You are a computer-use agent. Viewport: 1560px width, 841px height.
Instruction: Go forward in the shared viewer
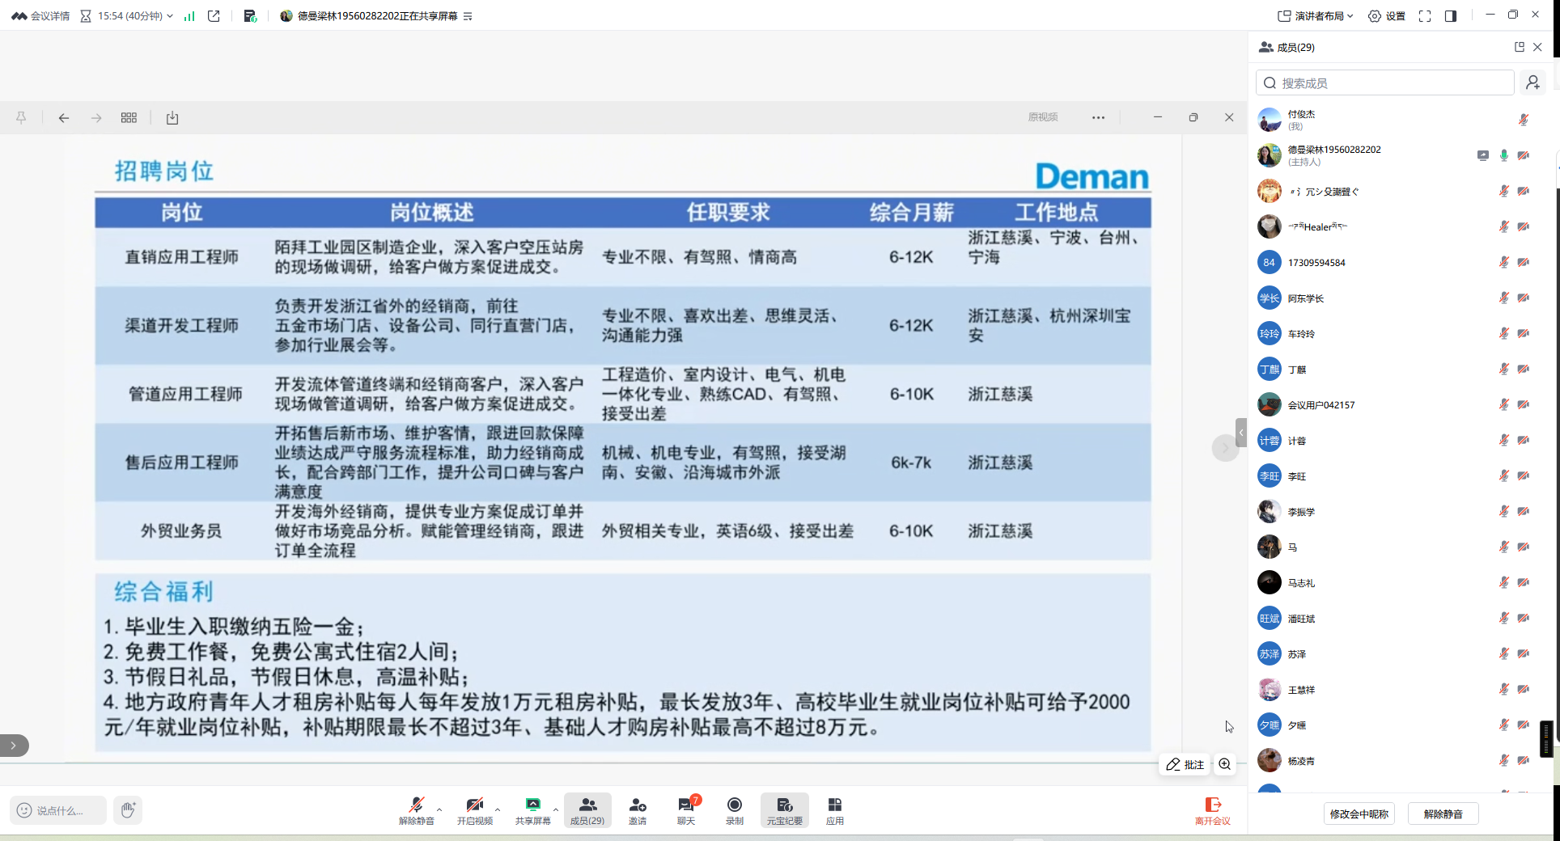pyautogui.click(x=96, y=117)
